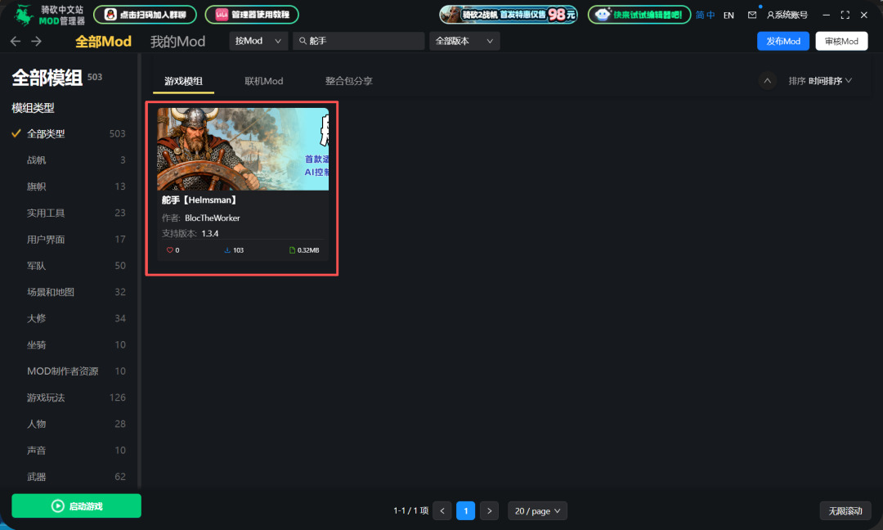This screenshot has width=883, height=530.
Task: Expand the 全部版本 version dropdown
Action: point(464,41)
